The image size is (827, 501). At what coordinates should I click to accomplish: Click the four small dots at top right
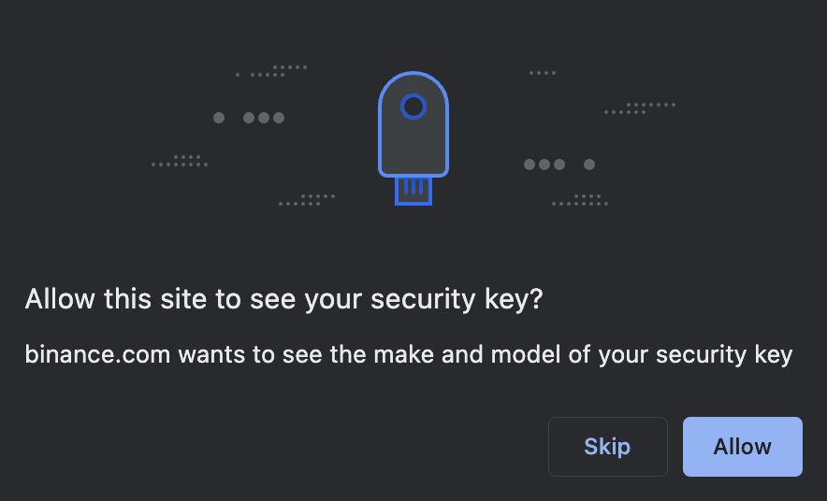[x=543, y=73]
